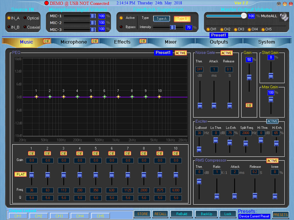Switch to the Mixer tab

[171, 42]
